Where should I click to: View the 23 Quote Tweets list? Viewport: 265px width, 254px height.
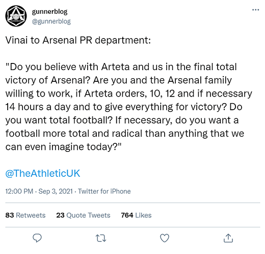point(83,215)
